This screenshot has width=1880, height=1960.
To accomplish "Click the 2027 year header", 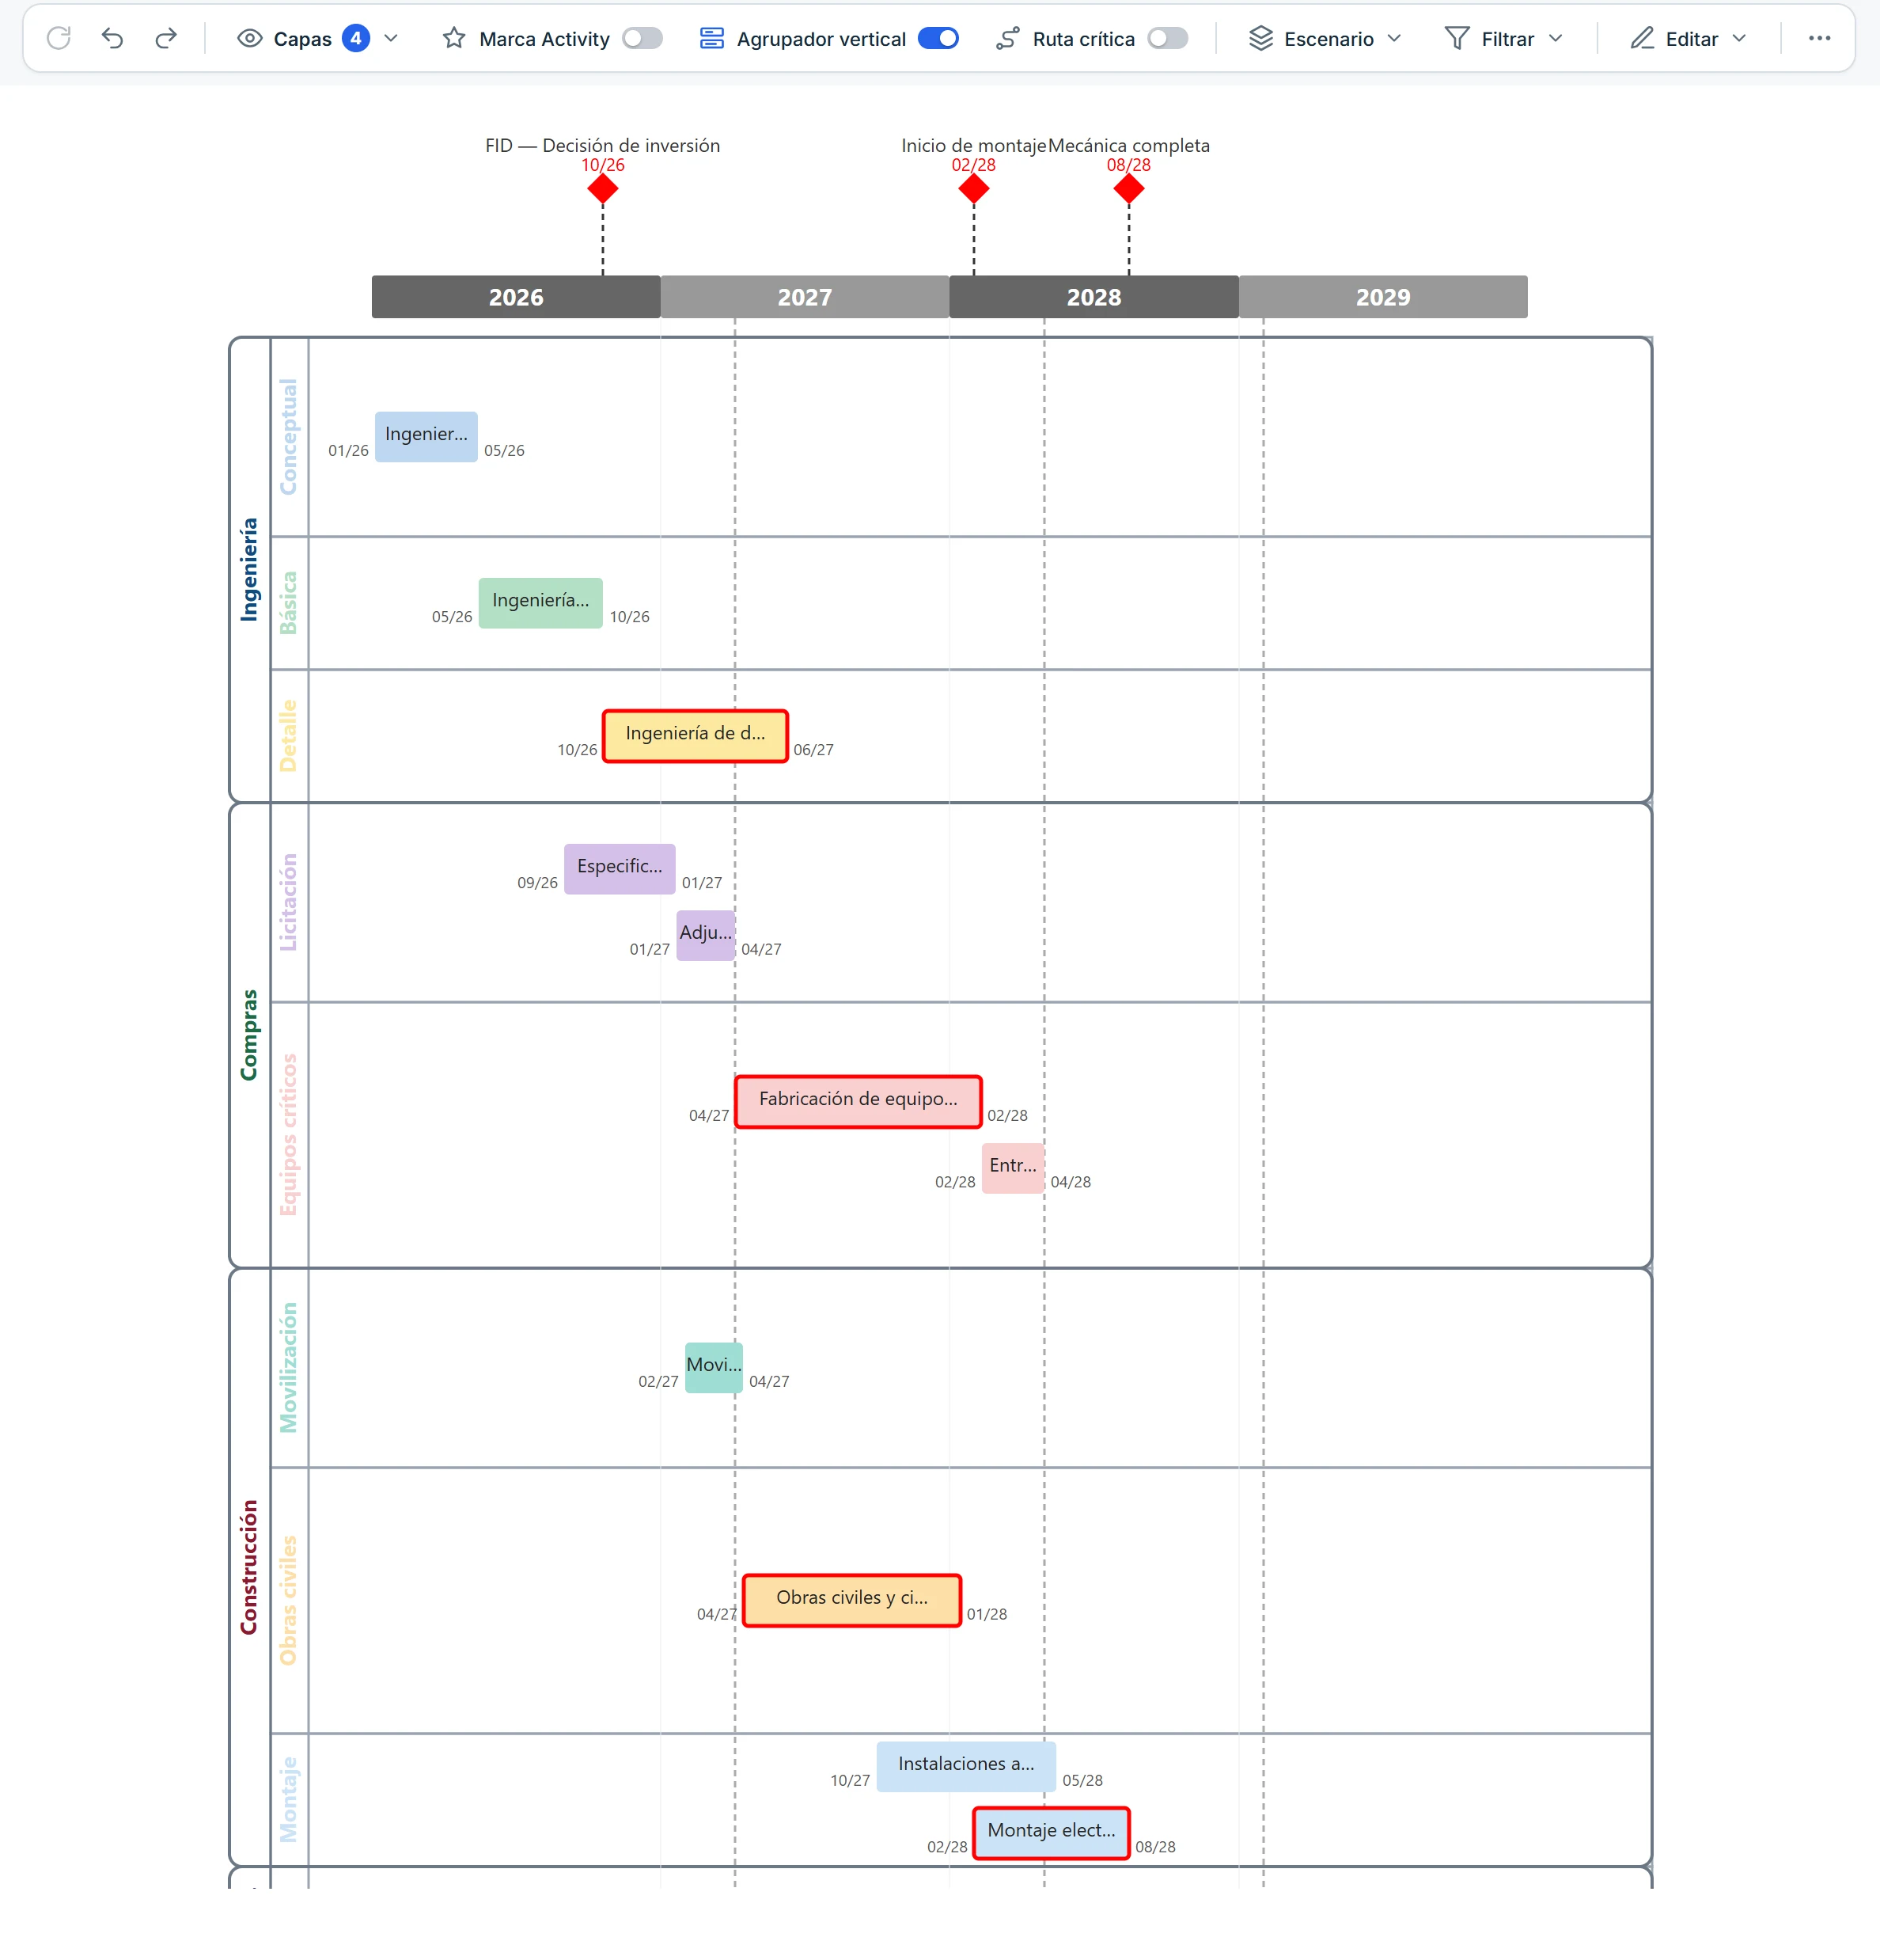I will [x=805, y=297].
